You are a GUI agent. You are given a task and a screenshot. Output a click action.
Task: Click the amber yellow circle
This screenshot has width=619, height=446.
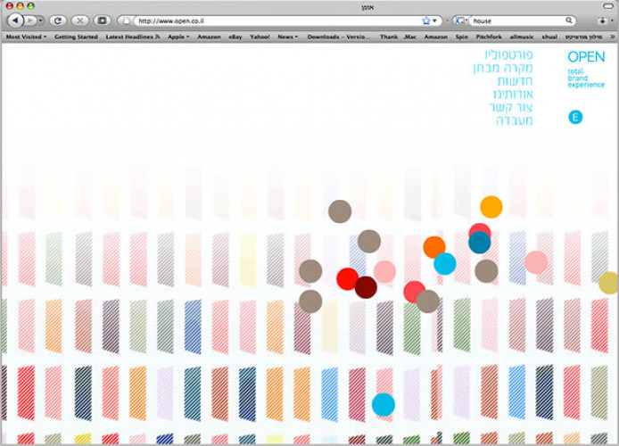[491, 207]
